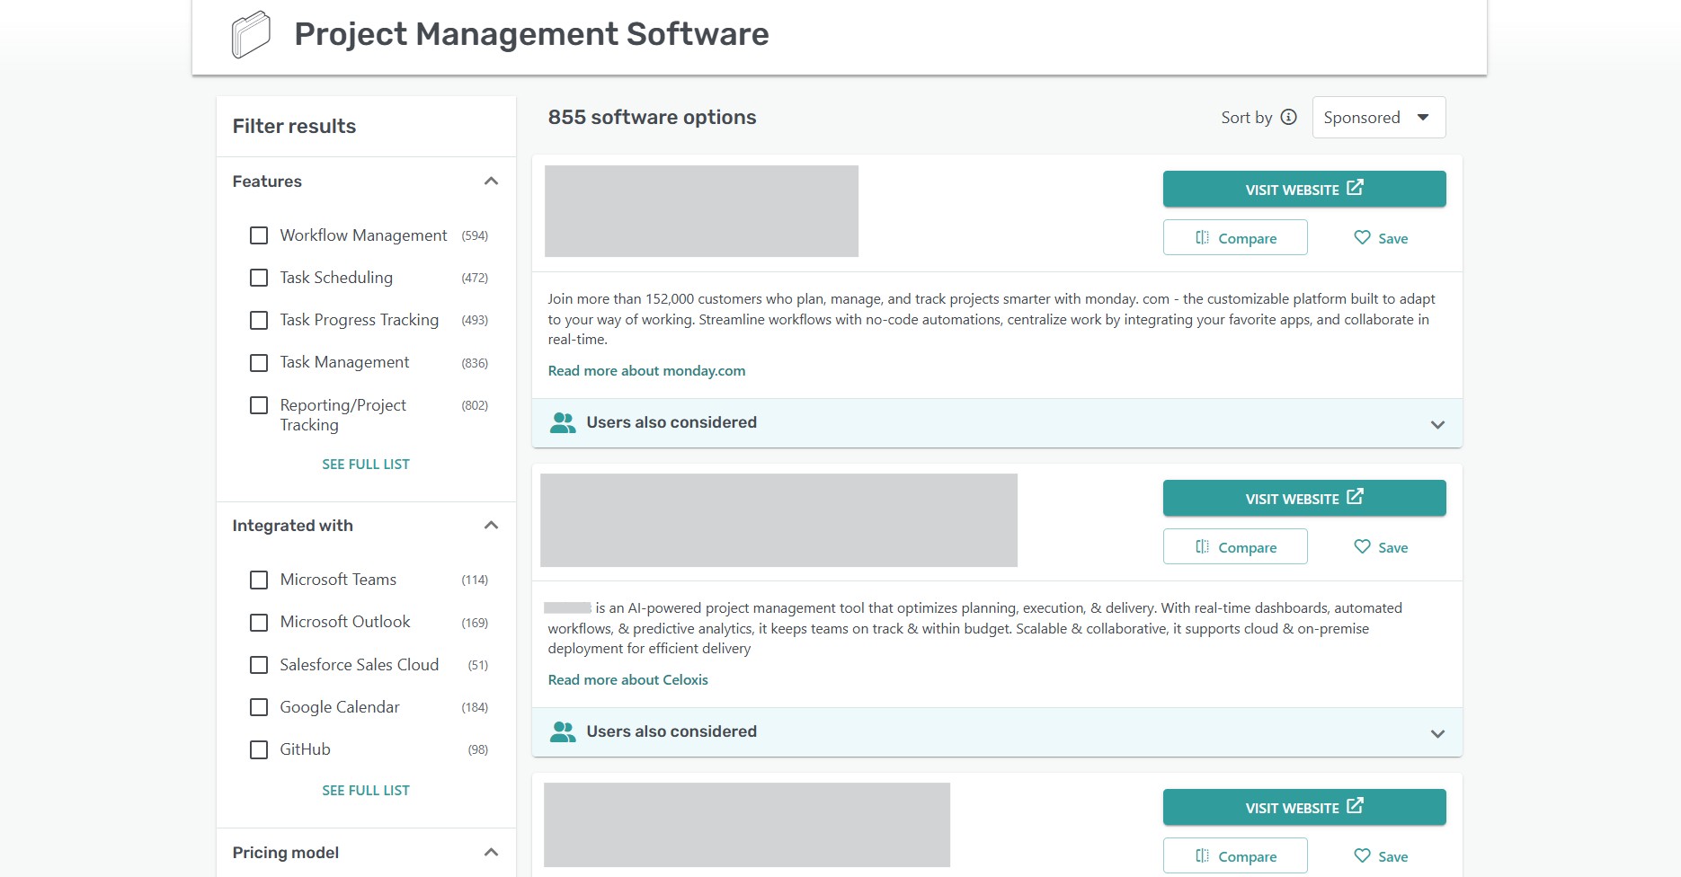Click Compare for Celoxis listing

(x=1235, y=546)
